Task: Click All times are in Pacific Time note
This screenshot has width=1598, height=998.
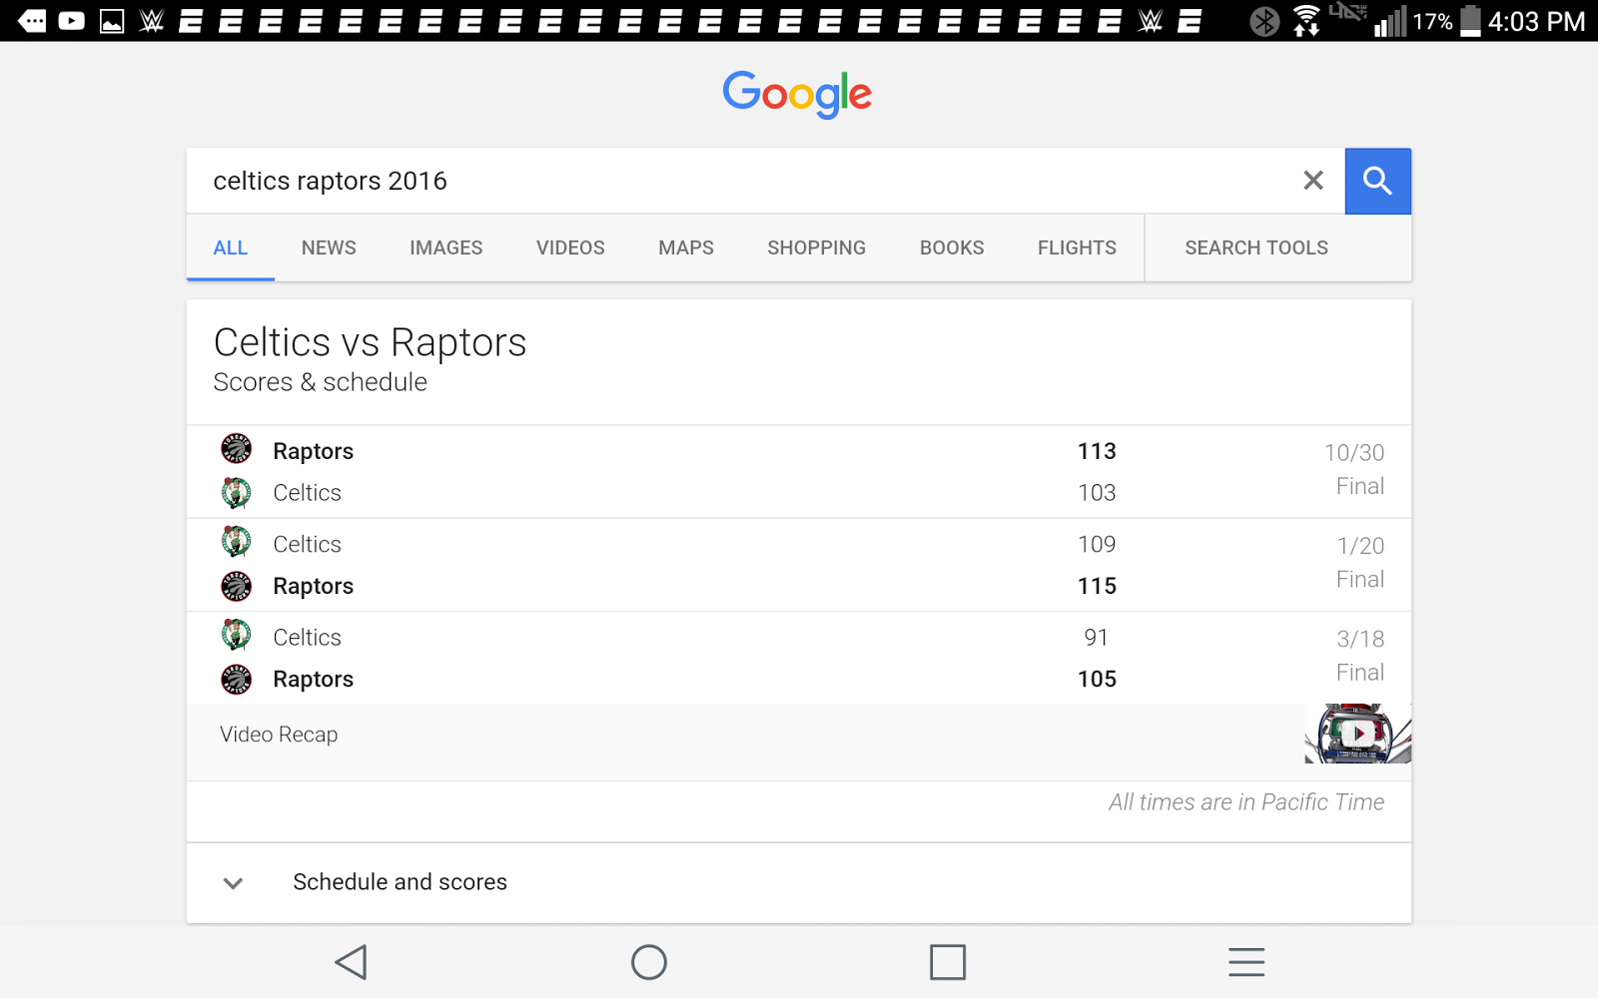Action: [1246, 802]
